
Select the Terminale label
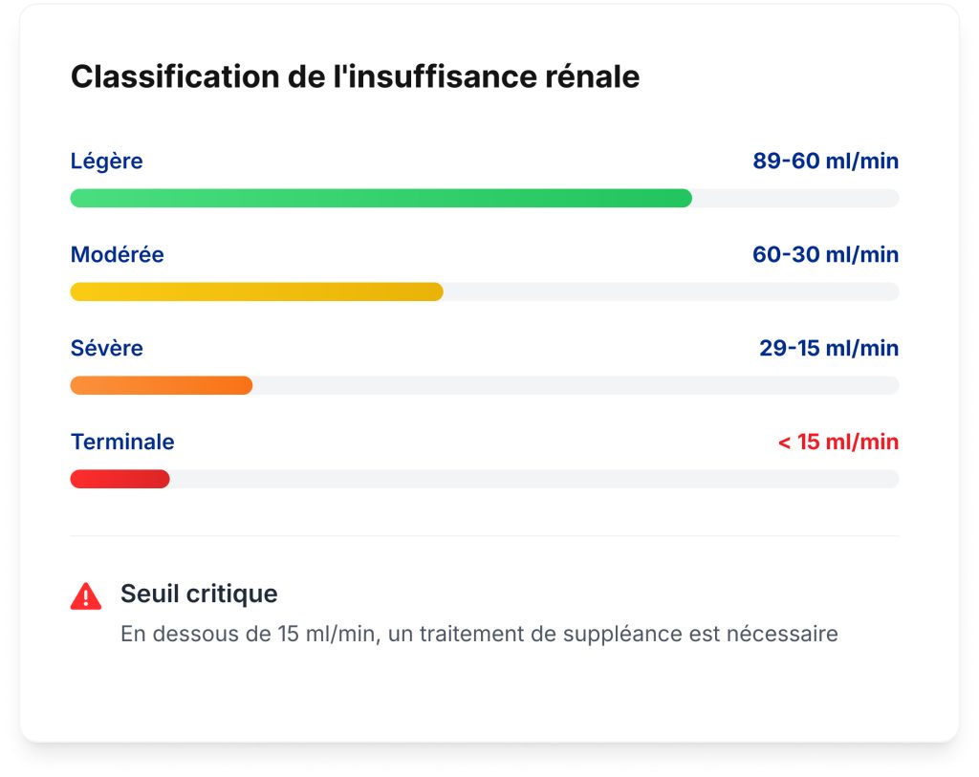pos(122,442)
